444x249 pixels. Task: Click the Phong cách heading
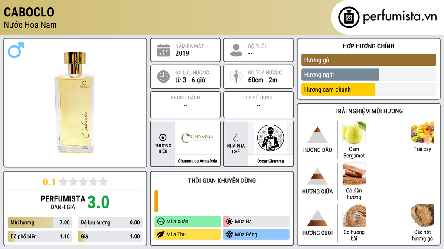point(186,98)
